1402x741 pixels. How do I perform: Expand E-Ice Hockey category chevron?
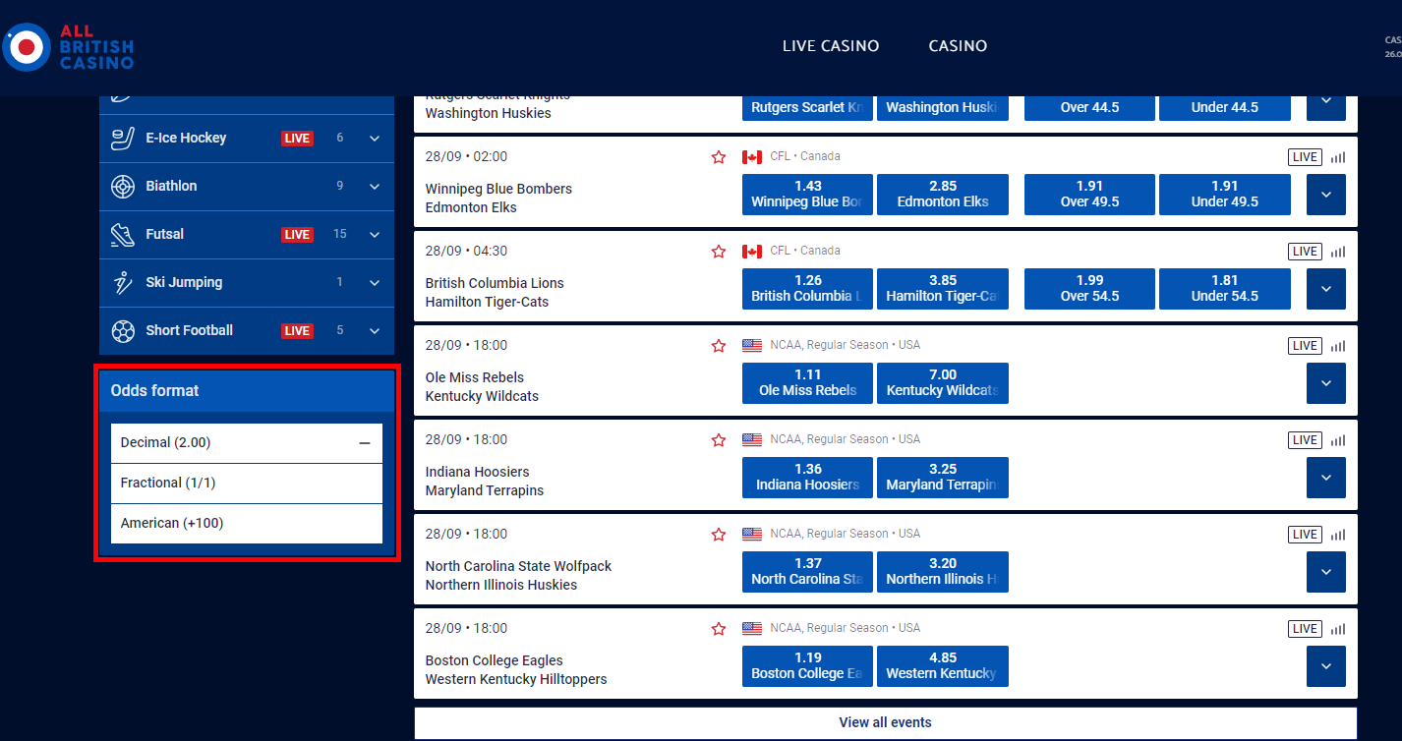pyautogui.click(x=375, y=139)
